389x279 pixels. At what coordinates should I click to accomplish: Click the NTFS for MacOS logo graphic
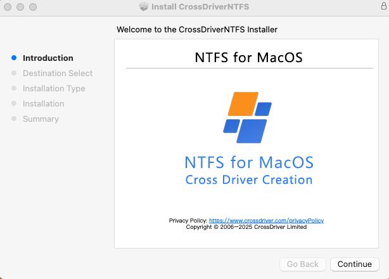tap(247, 117)
